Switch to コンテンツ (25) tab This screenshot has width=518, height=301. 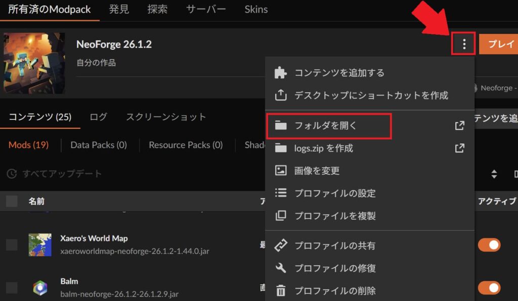(x=40, y=117)
